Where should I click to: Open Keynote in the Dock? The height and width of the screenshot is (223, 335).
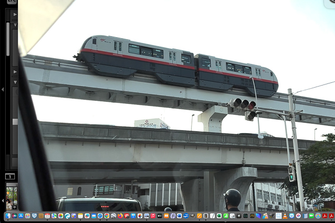(133, 216)
